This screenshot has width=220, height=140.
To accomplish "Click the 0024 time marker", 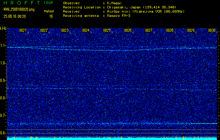I will [86, 30].
